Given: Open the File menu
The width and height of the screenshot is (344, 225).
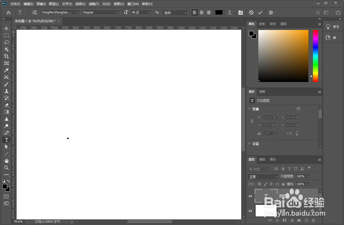Looking at the screenshot, I should [15, 4].
